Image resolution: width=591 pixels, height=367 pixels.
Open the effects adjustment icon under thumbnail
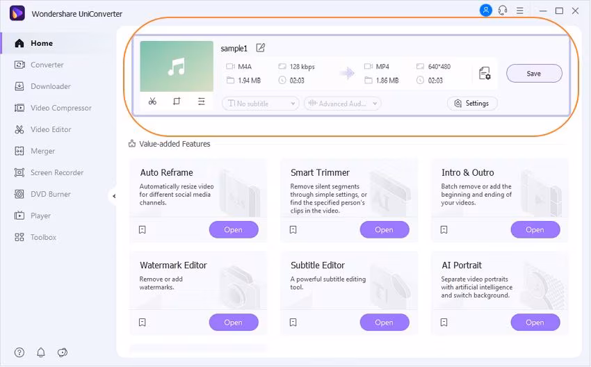pyautogui.click(x=201, y=101)
